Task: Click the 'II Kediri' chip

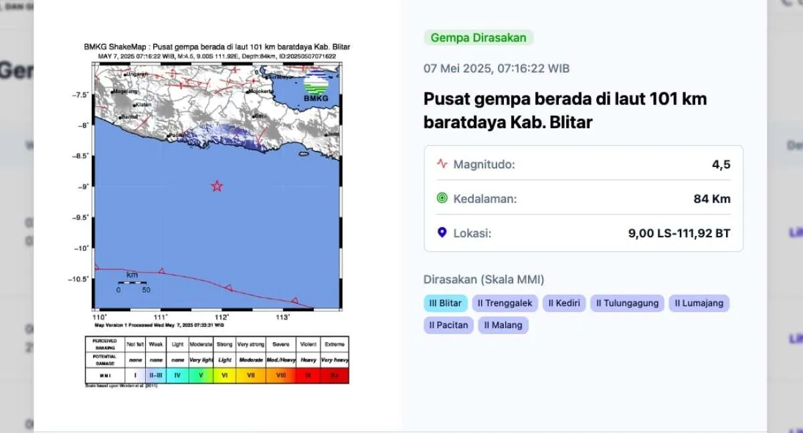Action: click(x=563, y=303)
